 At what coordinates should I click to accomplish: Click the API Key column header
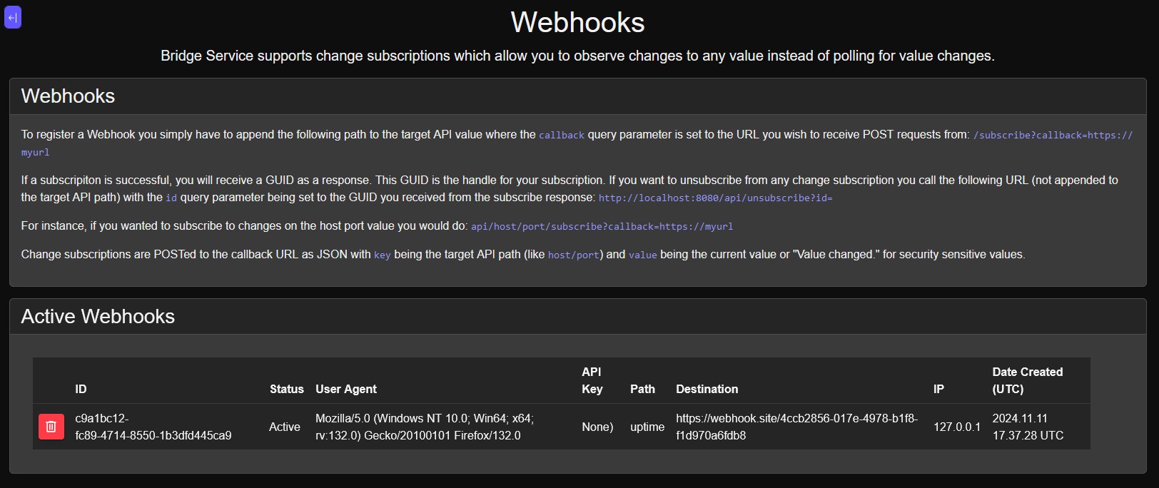click(x=592, y=380)
